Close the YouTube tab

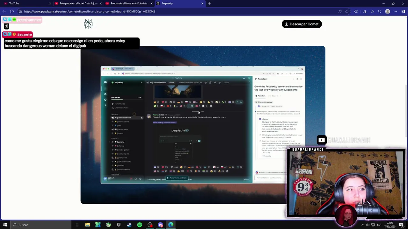click(50, 3)
